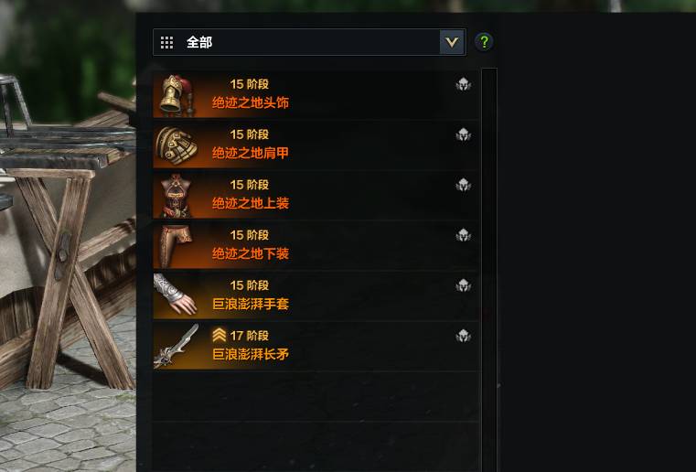696x472 pixels.
Task: Select the 绝迹之地上装 list entry
Action: pyautogui.click(x=316, y=196)
